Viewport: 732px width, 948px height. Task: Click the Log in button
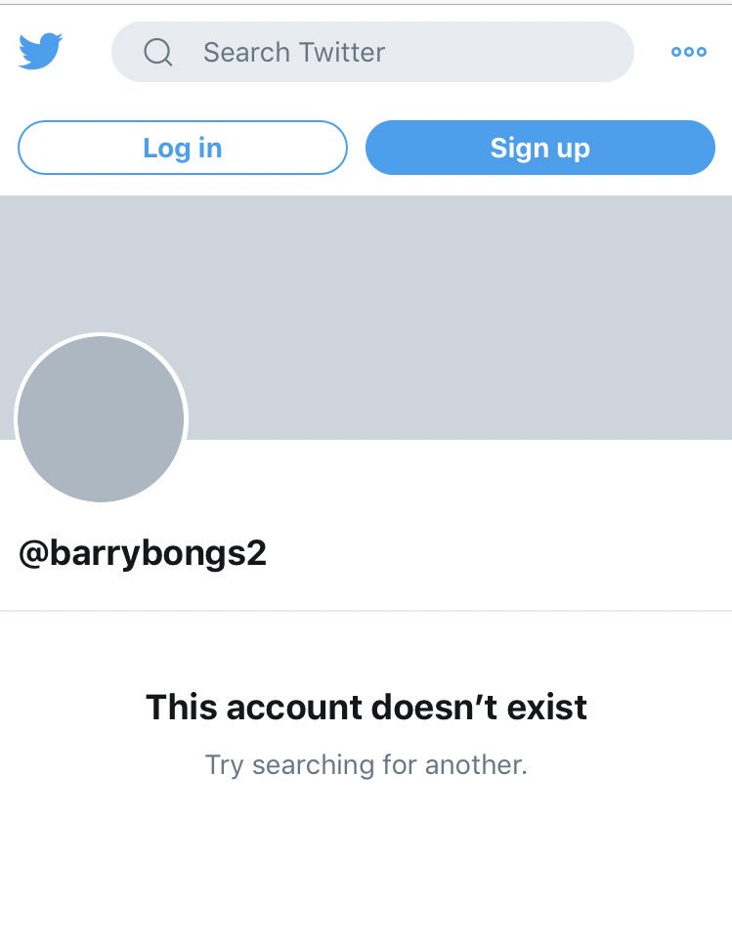[183, 148]
